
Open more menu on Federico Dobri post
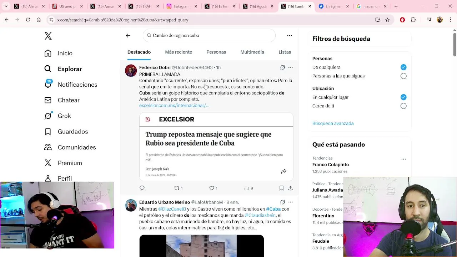pos(291,67)
